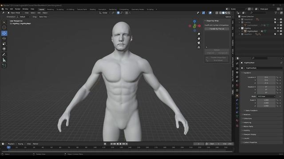Click Transfer By The List button
This screenshot has width=284, height=159.
coord(217,29)
